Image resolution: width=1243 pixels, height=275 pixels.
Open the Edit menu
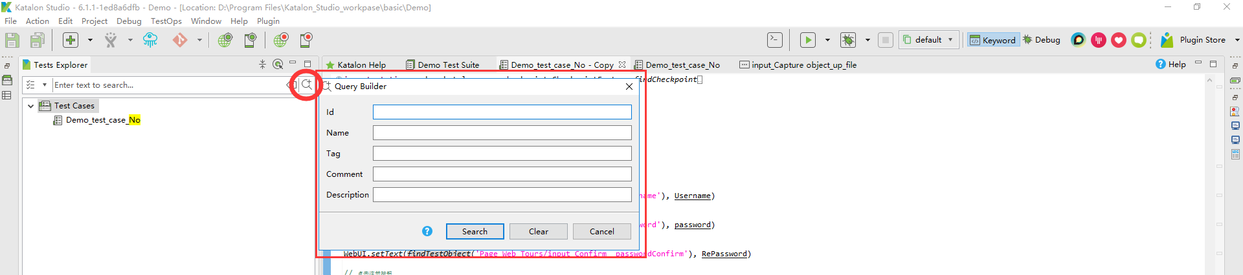[x=65, y=21]
